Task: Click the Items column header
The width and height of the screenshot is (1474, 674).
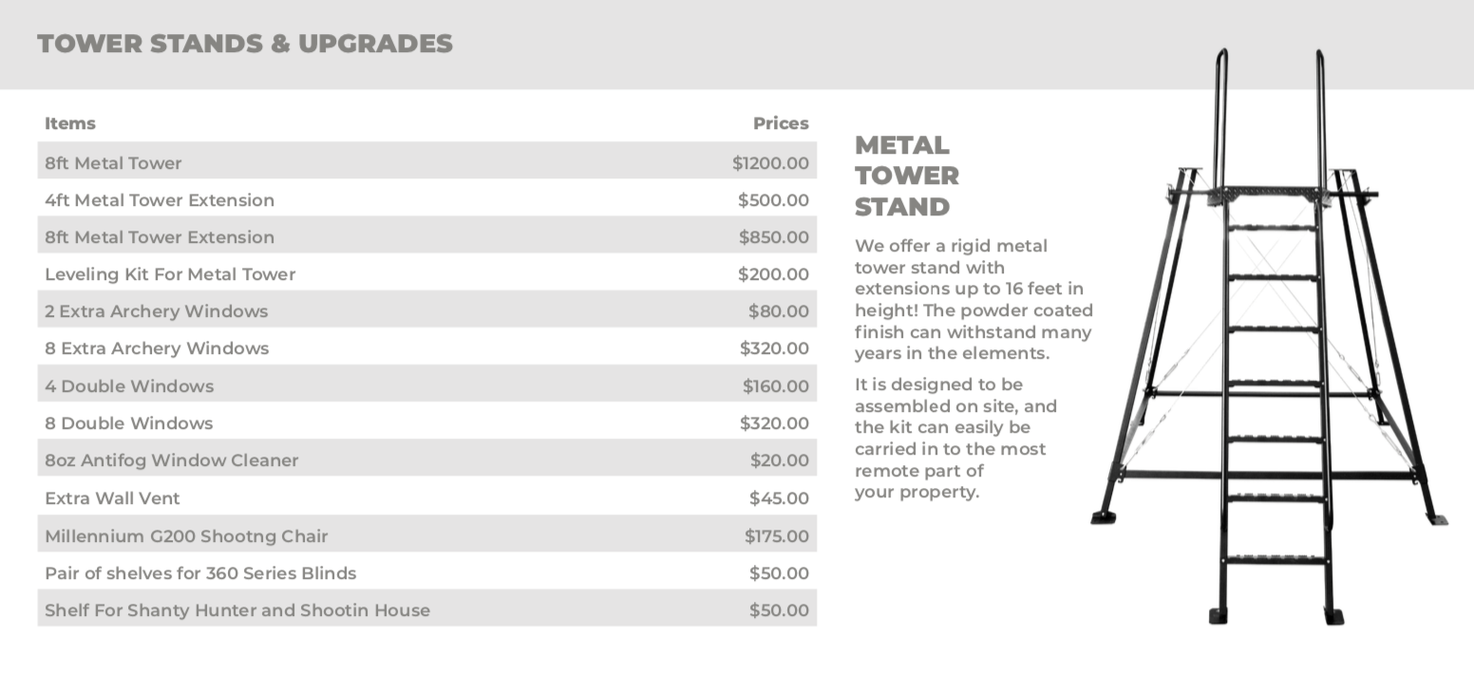Action: tap(70, 123)
